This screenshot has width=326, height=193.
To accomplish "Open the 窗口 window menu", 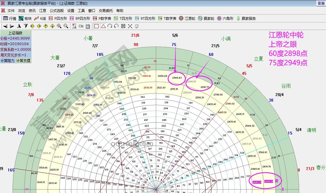I will pos(91,10).
